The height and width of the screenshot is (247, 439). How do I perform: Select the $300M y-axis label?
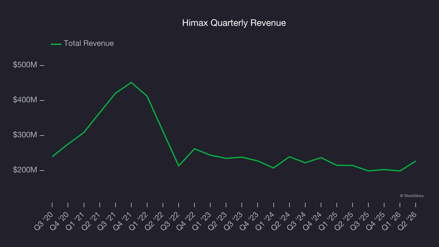click(x=25, y=135)
